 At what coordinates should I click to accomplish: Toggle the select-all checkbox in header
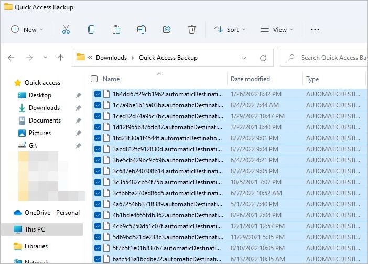[94, 79]
